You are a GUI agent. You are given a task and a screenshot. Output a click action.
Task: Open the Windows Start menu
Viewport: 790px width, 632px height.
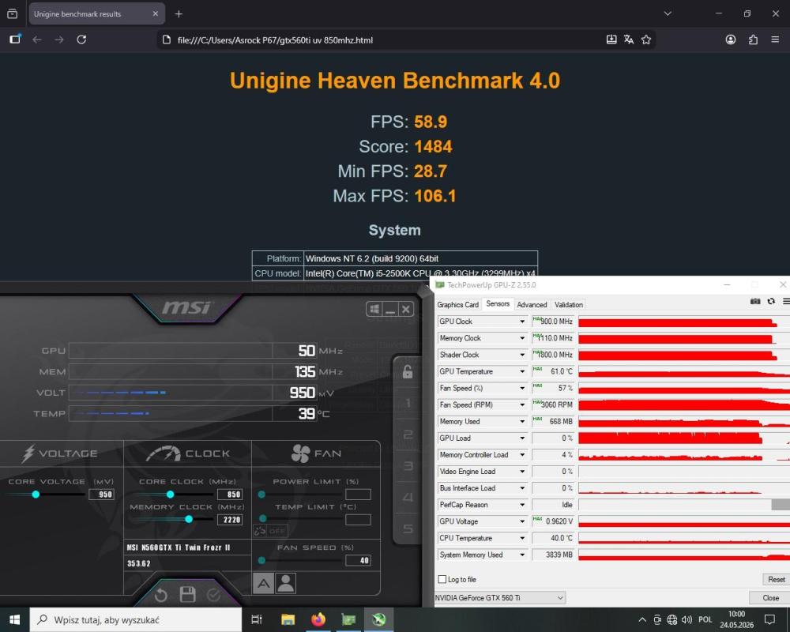[x=14, y=619]
